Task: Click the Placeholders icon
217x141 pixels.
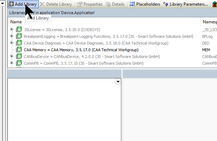Action: click(x=132, y=4)
